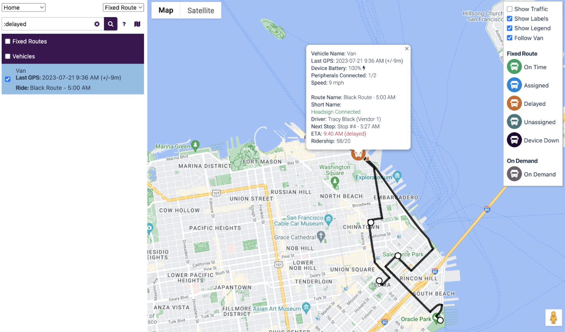The width and height of the screenshot is (565, 332).
Task: Click the Device Down bus icon in legend
Action: [x=514, y=140]
